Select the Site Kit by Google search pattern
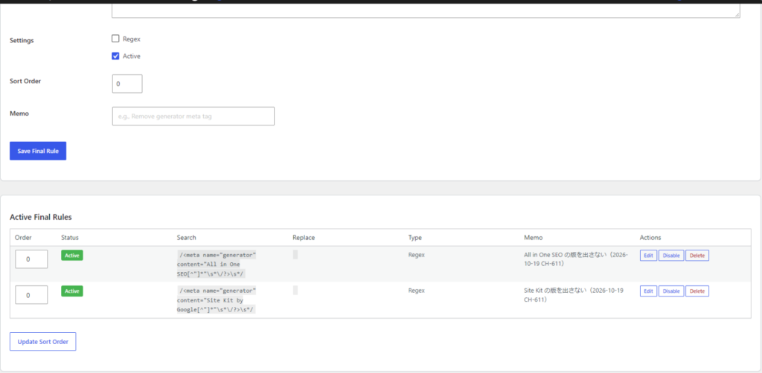762x373 pixels. click(217, 300)
